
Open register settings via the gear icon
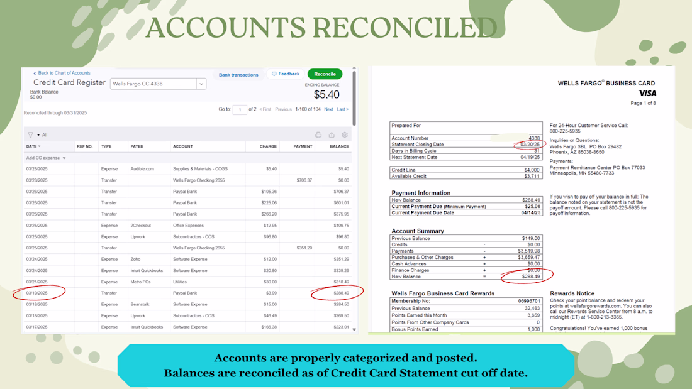[345, 135]
